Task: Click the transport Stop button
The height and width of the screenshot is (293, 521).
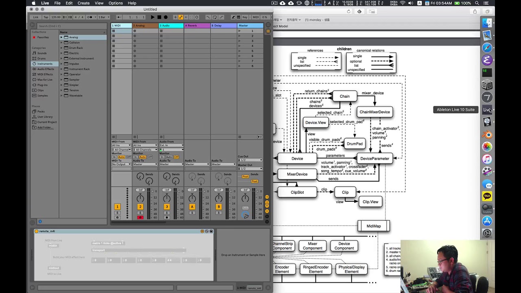Action: 159,17
